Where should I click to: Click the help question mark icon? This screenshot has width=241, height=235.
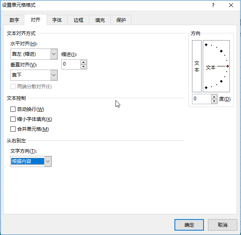(x=213, y=5)
